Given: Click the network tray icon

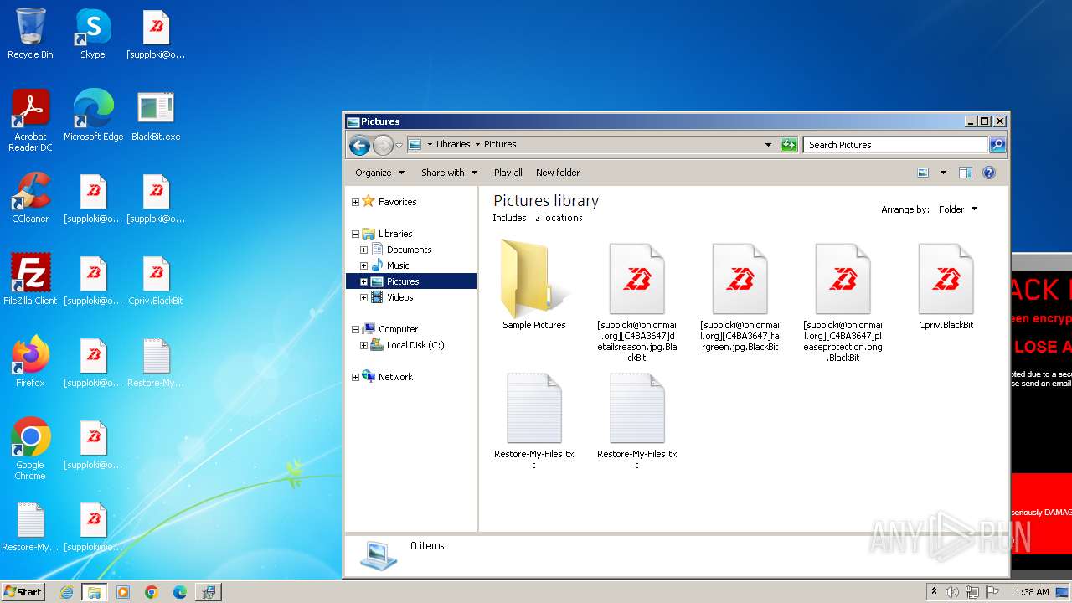Looking at the screenshot, I should tap(971, 592).
